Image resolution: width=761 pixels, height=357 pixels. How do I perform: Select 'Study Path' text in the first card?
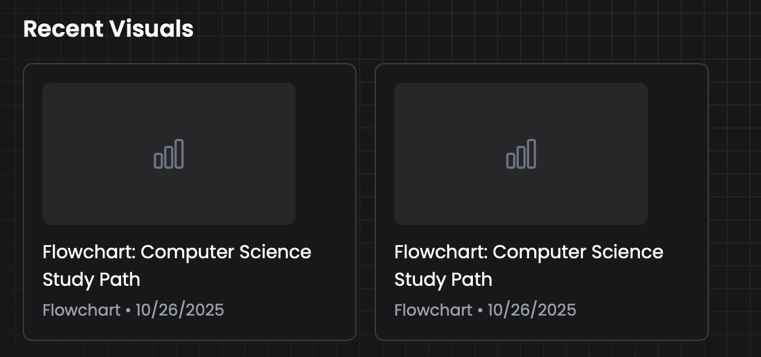tap(91, 280)
